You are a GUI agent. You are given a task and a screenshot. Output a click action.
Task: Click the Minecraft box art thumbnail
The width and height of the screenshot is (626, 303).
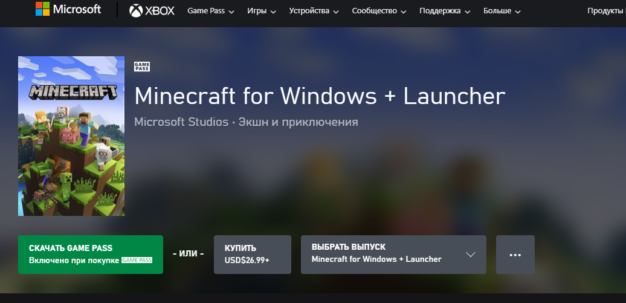coord(71,136)
